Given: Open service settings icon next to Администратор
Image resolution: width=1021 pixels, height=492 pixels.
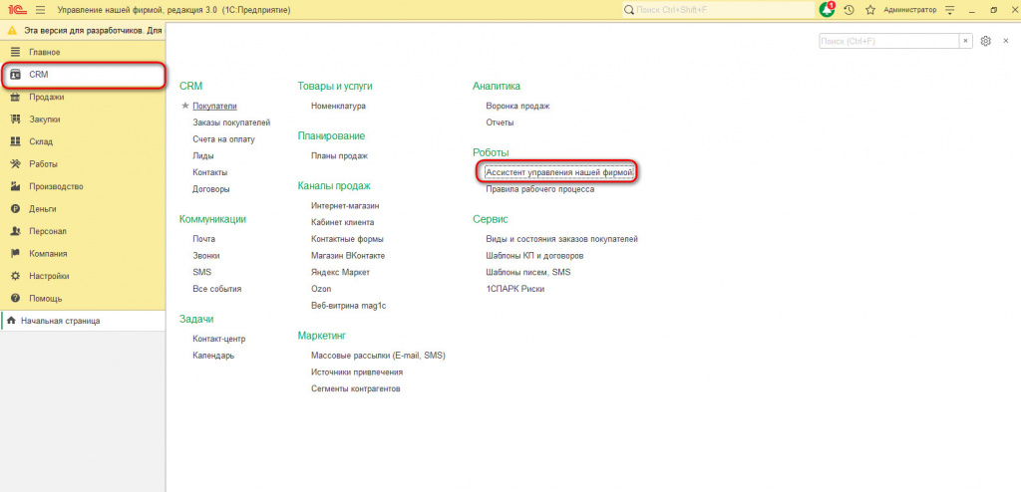Looking at the screenshot, I should pos(949,10).
